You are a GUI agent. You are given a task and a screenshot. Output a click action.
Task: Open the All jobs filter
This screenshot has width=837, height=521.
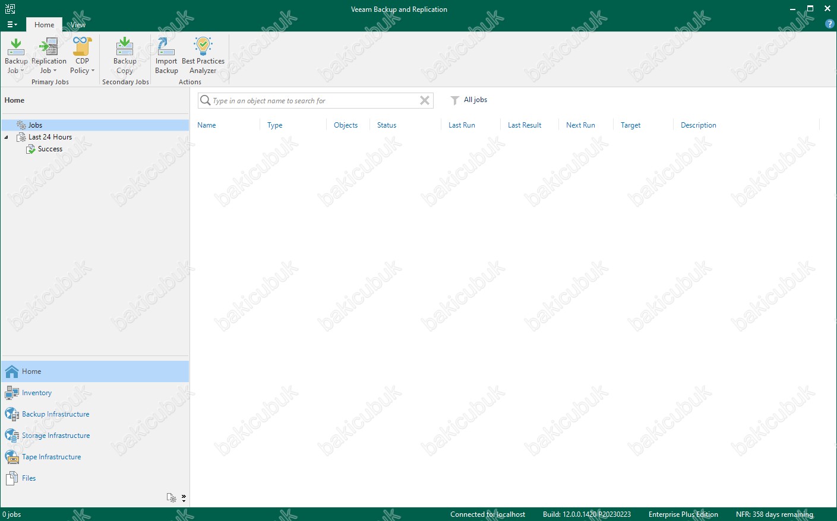point(469,100)
